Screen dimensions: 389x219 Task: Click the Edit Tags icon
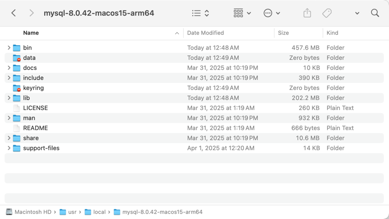pyautogui.click(x=327, y=13)
